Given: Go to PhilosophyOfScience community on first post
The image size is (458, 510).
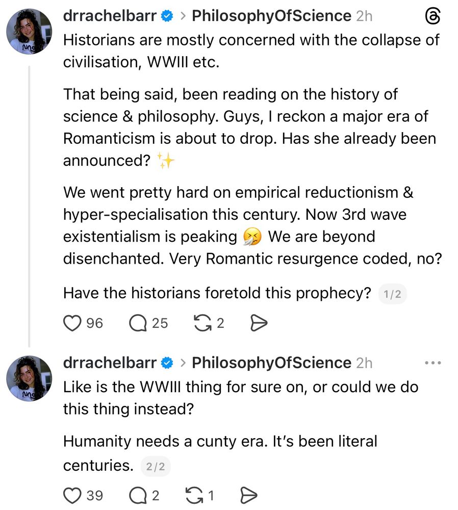Looking at the screenshot, I should [x=271, y=16].
